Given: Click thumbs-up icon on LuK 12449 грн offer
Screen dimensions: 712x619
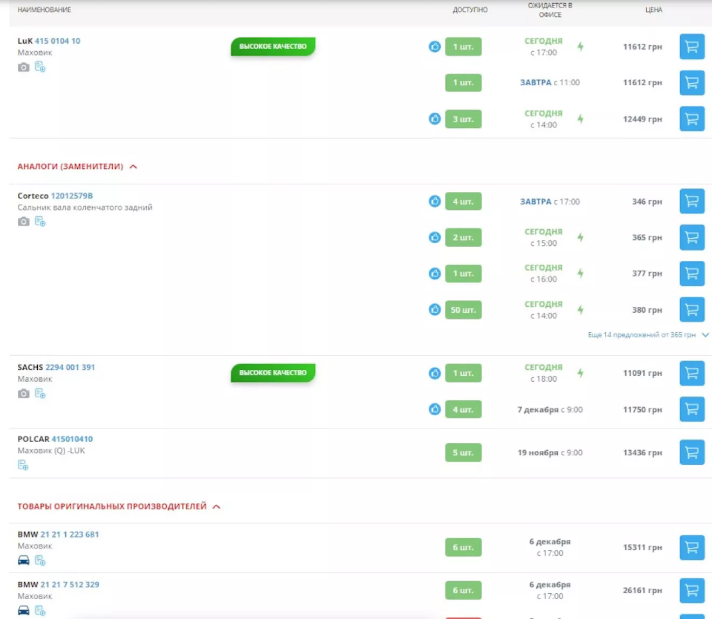Looking at the screenshot, I should click(435, 119).
